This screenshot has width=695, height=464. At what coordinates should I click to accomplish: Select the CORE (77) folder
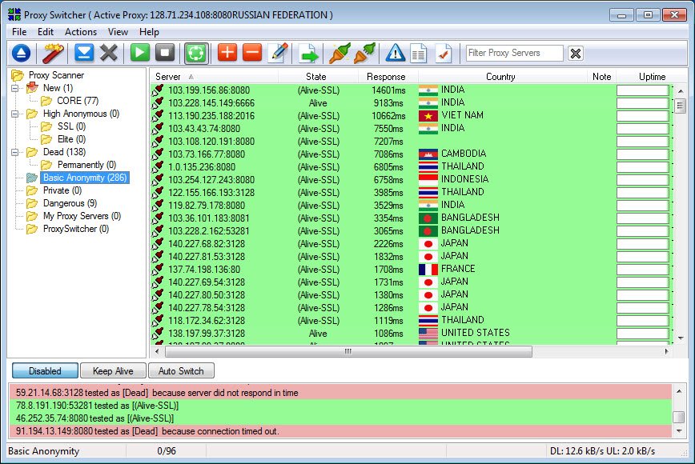pos(78,101)
